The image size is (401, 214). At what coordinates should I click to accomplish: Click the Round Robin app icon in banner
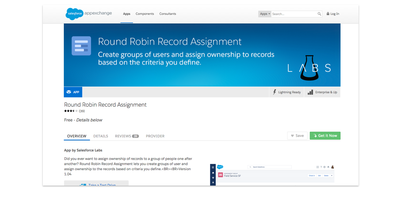pyautogui.click(x=81, y=46)
